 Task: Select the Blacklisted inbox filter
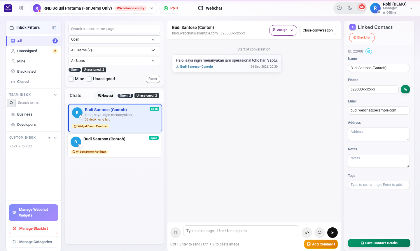click(x=34, y=72)
